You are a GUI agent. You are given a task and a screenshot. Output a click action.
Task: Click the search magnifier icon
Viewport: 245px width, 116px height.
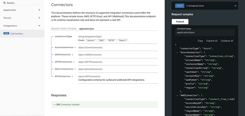[4, 3]
